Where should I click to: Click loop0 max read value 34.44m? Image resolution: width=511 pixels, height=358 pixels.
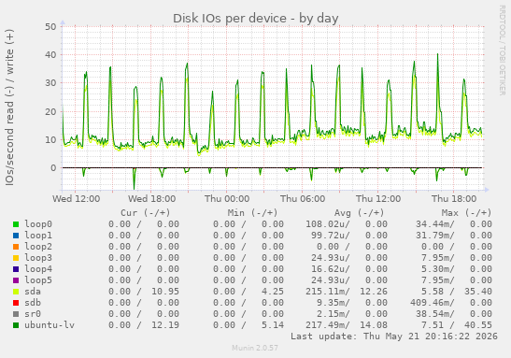pos(433,224)
